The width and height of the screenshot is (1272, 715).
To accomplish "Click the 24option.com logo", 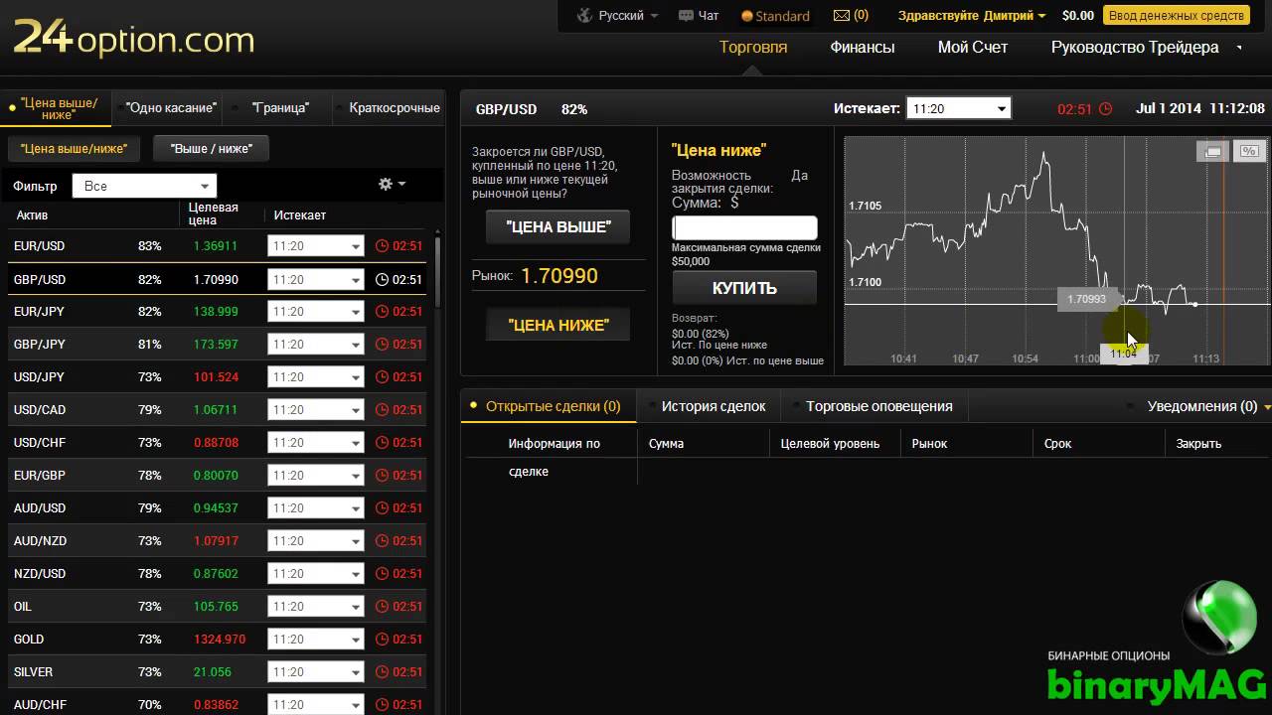I will [x=134, y=40].
